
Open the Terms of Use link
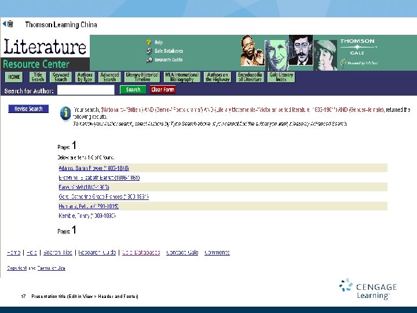click(x=51, y=268)
